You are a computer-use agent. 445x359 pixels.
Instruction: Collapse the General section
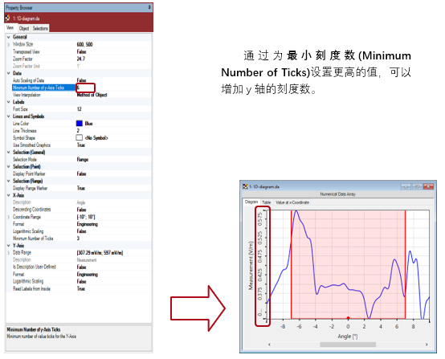(x=9, y=37)
